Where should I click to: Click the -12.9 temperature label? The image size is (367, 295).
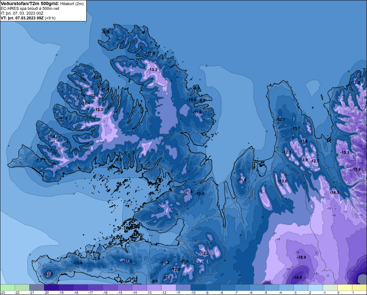click(x=304, y=160)
